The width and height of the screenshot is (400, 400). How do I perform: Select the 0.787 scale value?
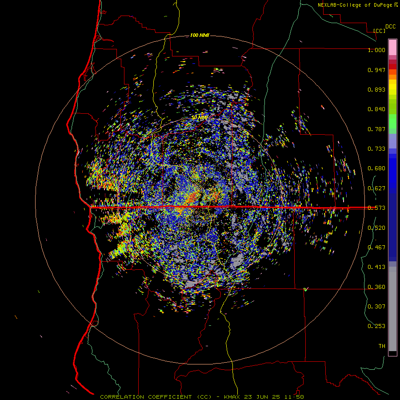point(376,129)
